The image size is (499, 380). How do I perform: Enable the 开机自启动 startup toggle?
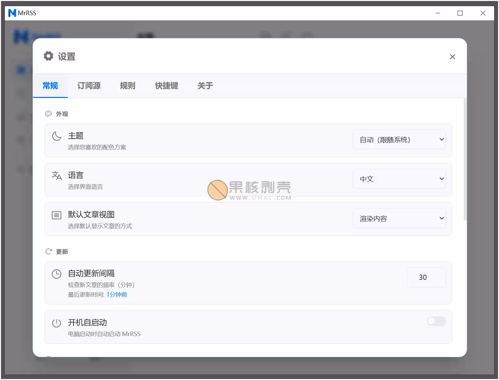pos(436,321)
